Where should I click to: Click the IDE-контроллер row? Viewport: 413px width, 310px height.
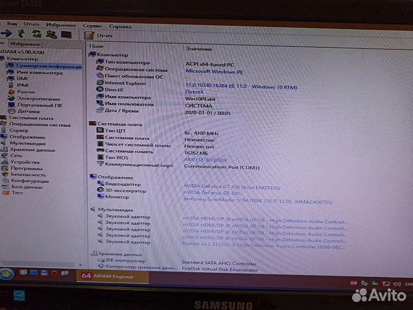point(177,262)
